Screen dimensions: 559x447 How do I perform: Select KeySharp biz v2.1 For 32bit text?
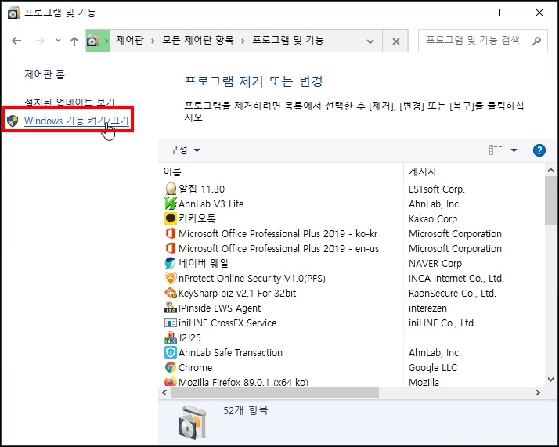click(x=237, y=294)
